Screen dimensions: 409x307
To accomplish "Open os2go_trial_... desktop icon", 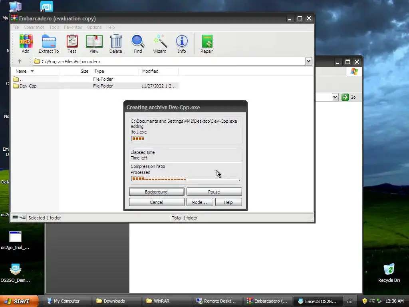I will 15,240.
